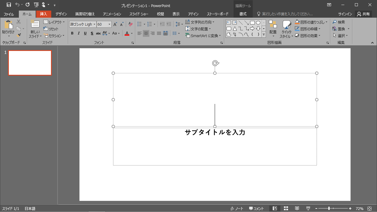
Task: Open the Section (セクション) dropdown
Action: click(54, 36)
